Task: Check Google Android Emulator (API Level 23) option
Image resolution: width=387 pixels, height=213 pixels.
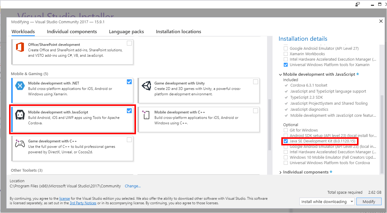Action: coord(286,147)
